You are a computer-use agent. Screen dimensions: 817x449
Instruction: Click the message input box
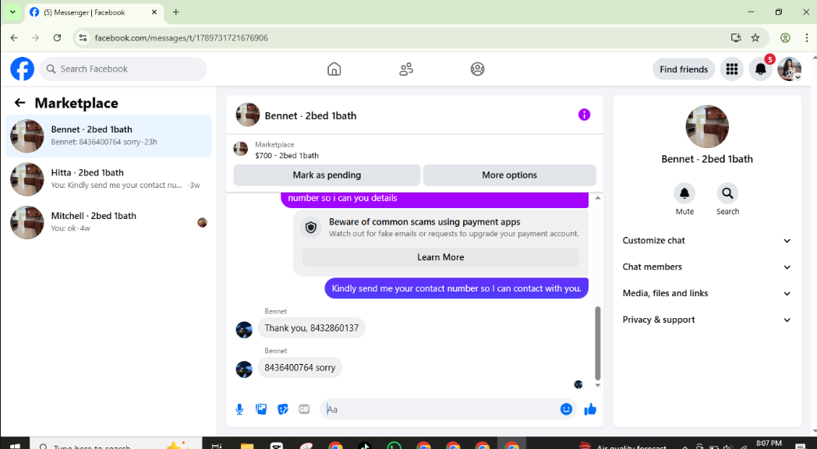coord(440,409)
